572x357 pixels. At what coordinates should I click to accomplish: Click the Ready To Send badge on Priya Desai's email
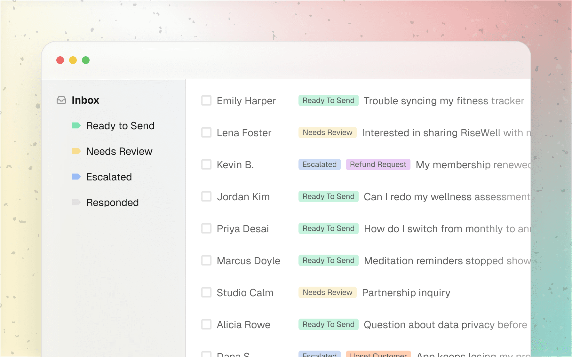click(328, 228)
